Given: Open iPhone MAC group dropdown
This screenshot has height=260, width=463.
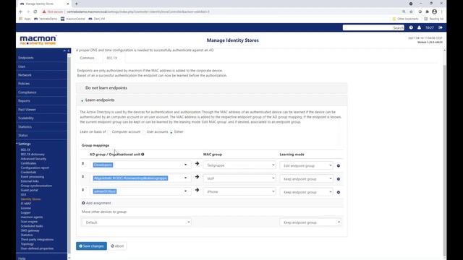Looking at the screenshot, I should [239, 191].
